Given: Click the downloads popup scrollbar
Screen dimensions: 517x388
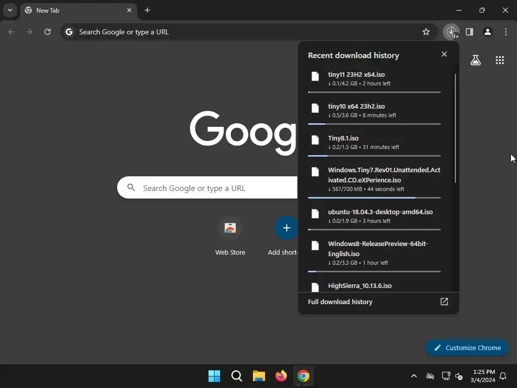Looking at the screenshot, I should [455, 128].
